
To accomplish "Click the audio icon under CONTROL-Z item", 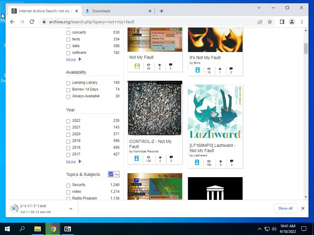I will pyautogui.click(x=136, y=158).
